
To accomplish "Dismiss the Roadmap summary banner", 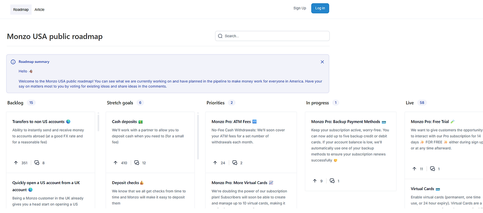I will [322, 62].
